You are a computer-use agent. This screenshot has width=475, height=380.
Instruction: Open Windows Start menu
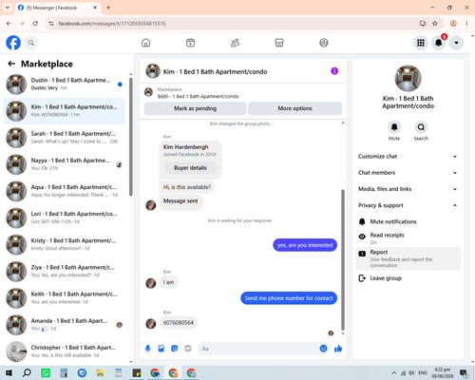9,373
